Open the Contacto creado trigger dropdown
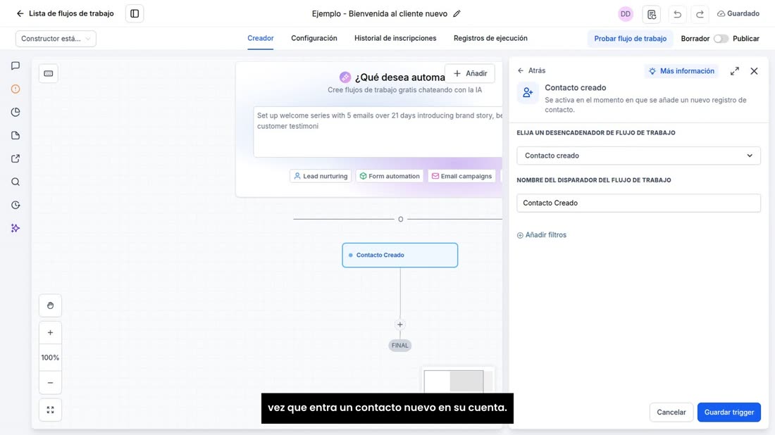This screenshot has height=435, width=775. point(638,156)
